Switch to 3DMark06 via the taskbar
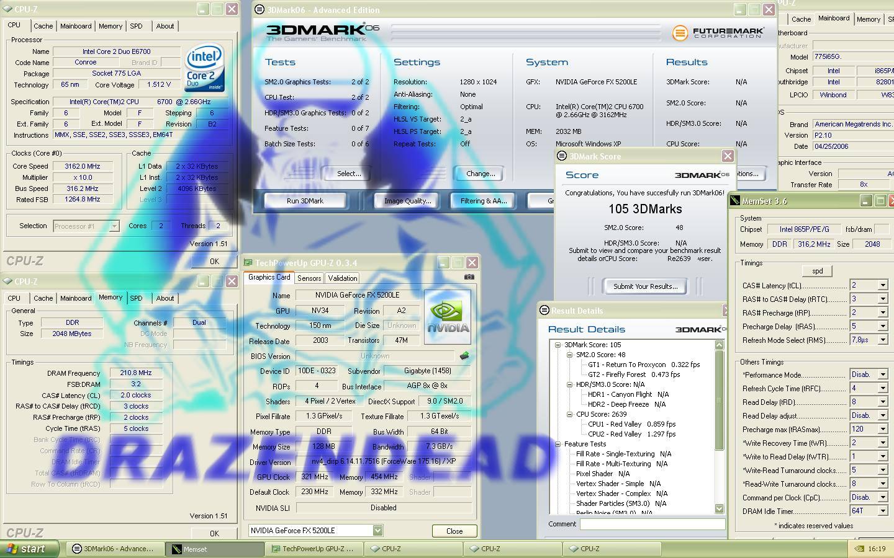Screen dimensions: 894x558 click(x=115, y=549)
